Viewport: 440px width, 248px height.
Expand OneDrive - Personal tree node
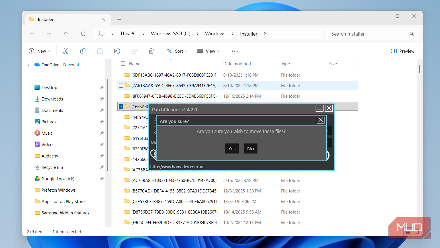tap(28, 65)
